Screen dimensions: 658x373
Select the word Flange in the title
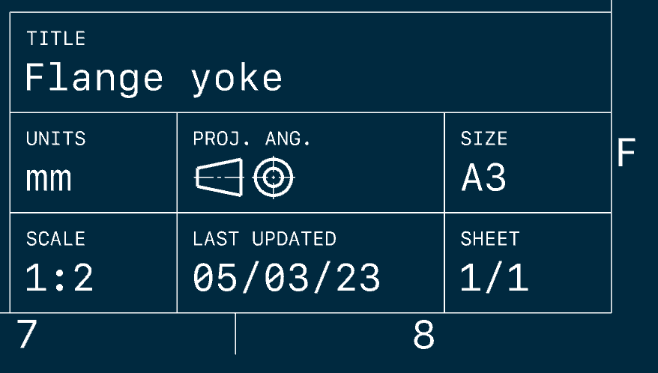point(94,78)
